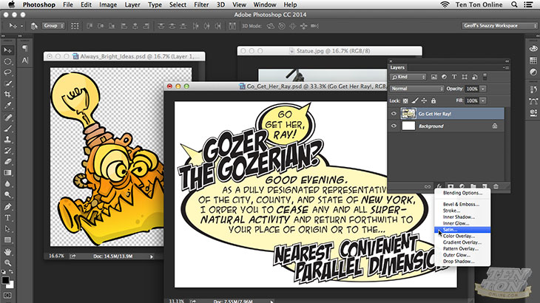Select Drop Shadow from the popup menu

(x=456, y=262)
